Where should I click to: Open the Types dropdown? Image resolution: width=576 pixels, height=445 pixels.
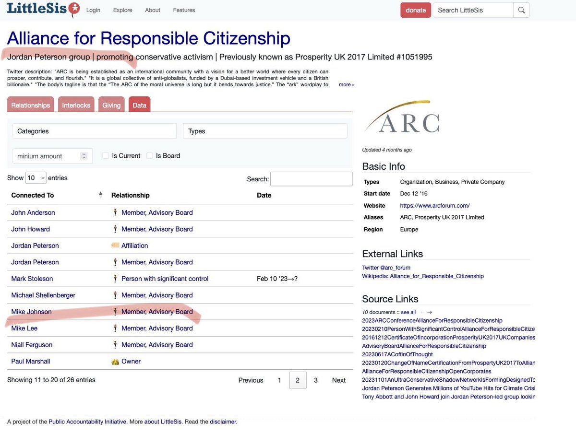pos(265,131)
